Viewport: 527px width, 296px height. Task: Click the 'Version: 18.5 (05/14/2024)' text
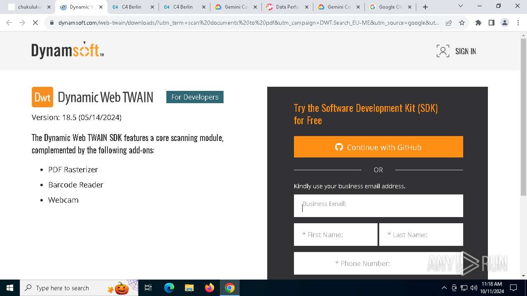(77, 118)
